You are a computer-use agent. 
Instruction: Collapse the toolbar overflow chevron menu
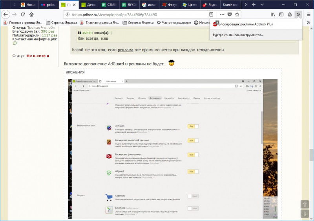click(x=298, y=15)
